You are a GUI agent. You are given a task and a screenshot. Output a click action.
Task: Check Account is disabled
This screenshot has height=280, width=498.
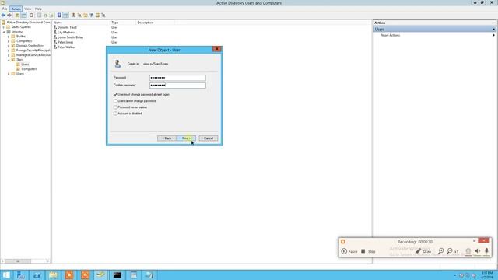coord(115,114)
